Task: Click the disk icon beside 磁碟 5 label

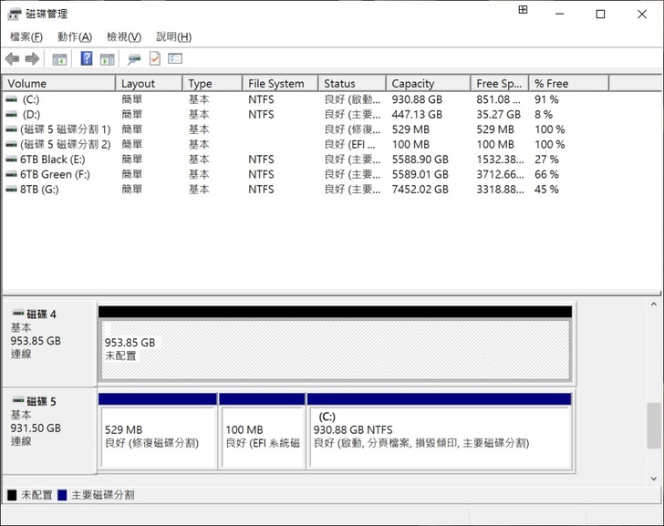Action: (x=18, y=400)
